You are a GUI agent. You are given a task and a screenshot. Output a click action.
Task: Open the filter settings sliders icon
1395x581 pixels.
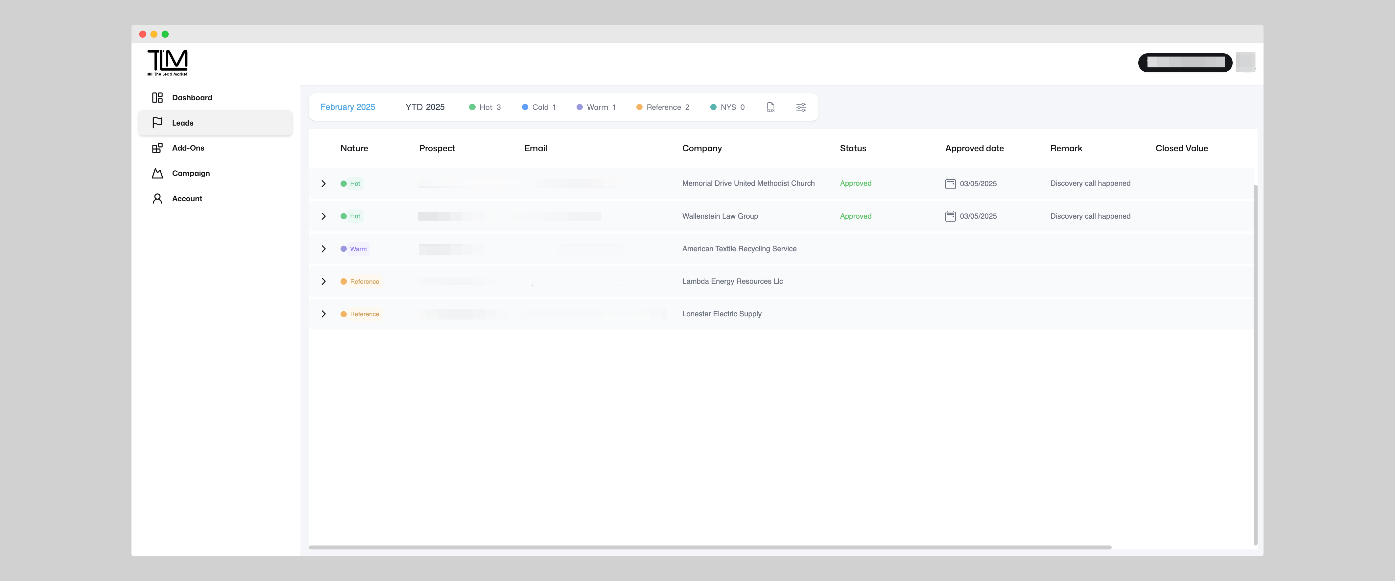click(x=801, y=107)
